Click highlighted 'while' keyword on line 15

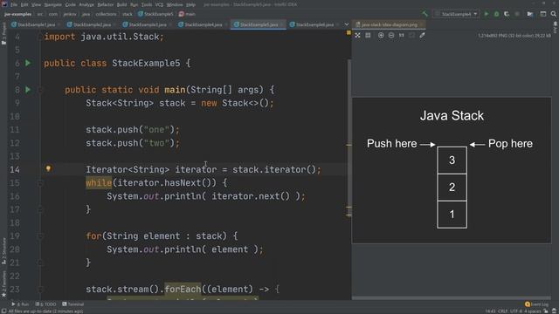[99, 183]
